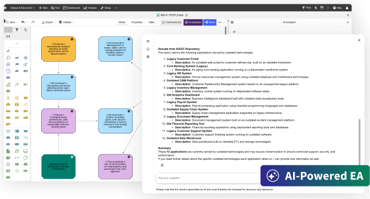The image size is (370, 199).
Task: Click "Core Banking System (Legacy)" in results
Action: [187, 66]
